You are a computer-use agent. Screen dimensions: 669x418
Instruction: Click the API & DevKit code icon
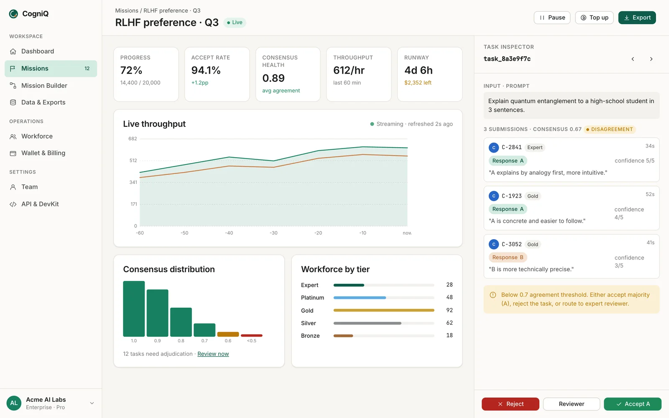pos(13,204)
